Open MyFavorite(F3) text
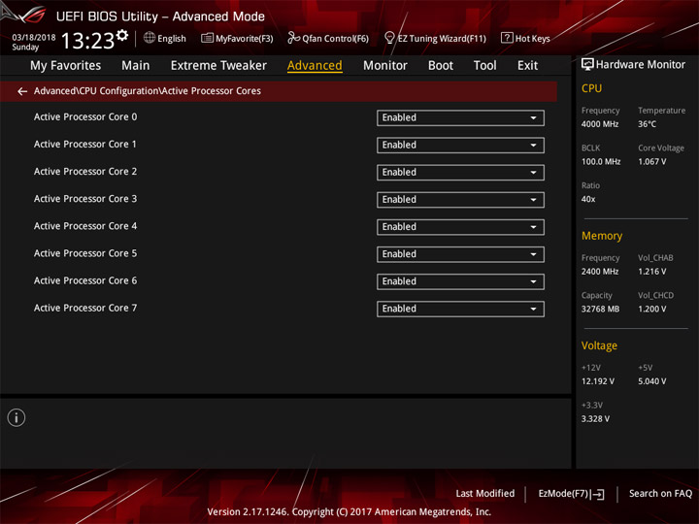699x524 pixels. click(245, 39)
